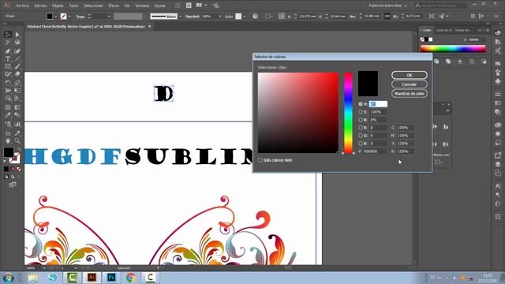Select the Eyedropper tool
This screenshot has width=505, height=284.
pyautogui.click(x=8, y=115)
